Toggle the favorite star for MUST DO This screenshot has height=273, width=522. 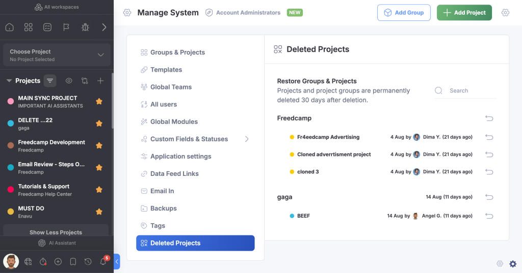[99, 211]
